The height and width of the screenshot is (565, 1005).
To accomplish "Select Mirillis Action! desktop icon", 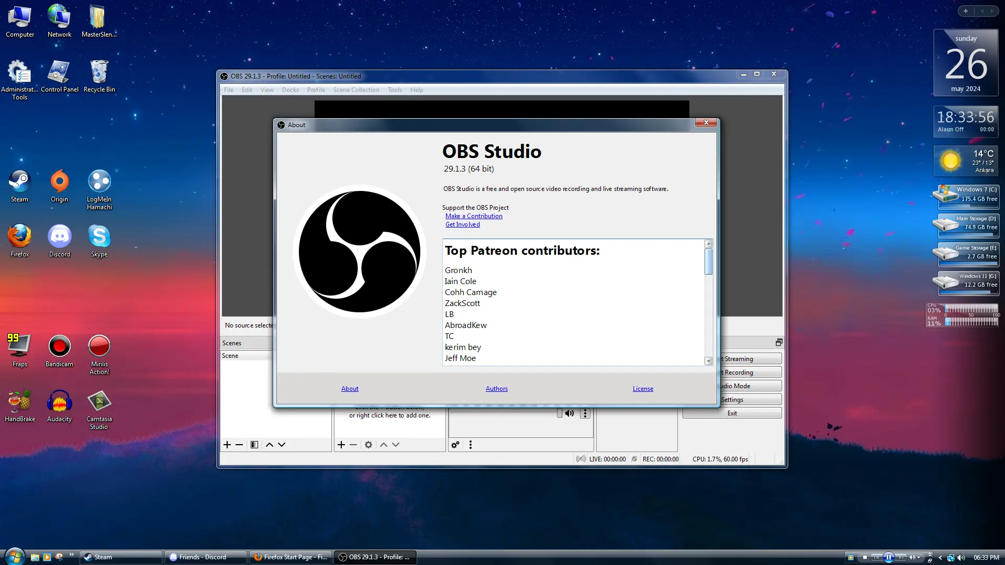I will (99, 354).
